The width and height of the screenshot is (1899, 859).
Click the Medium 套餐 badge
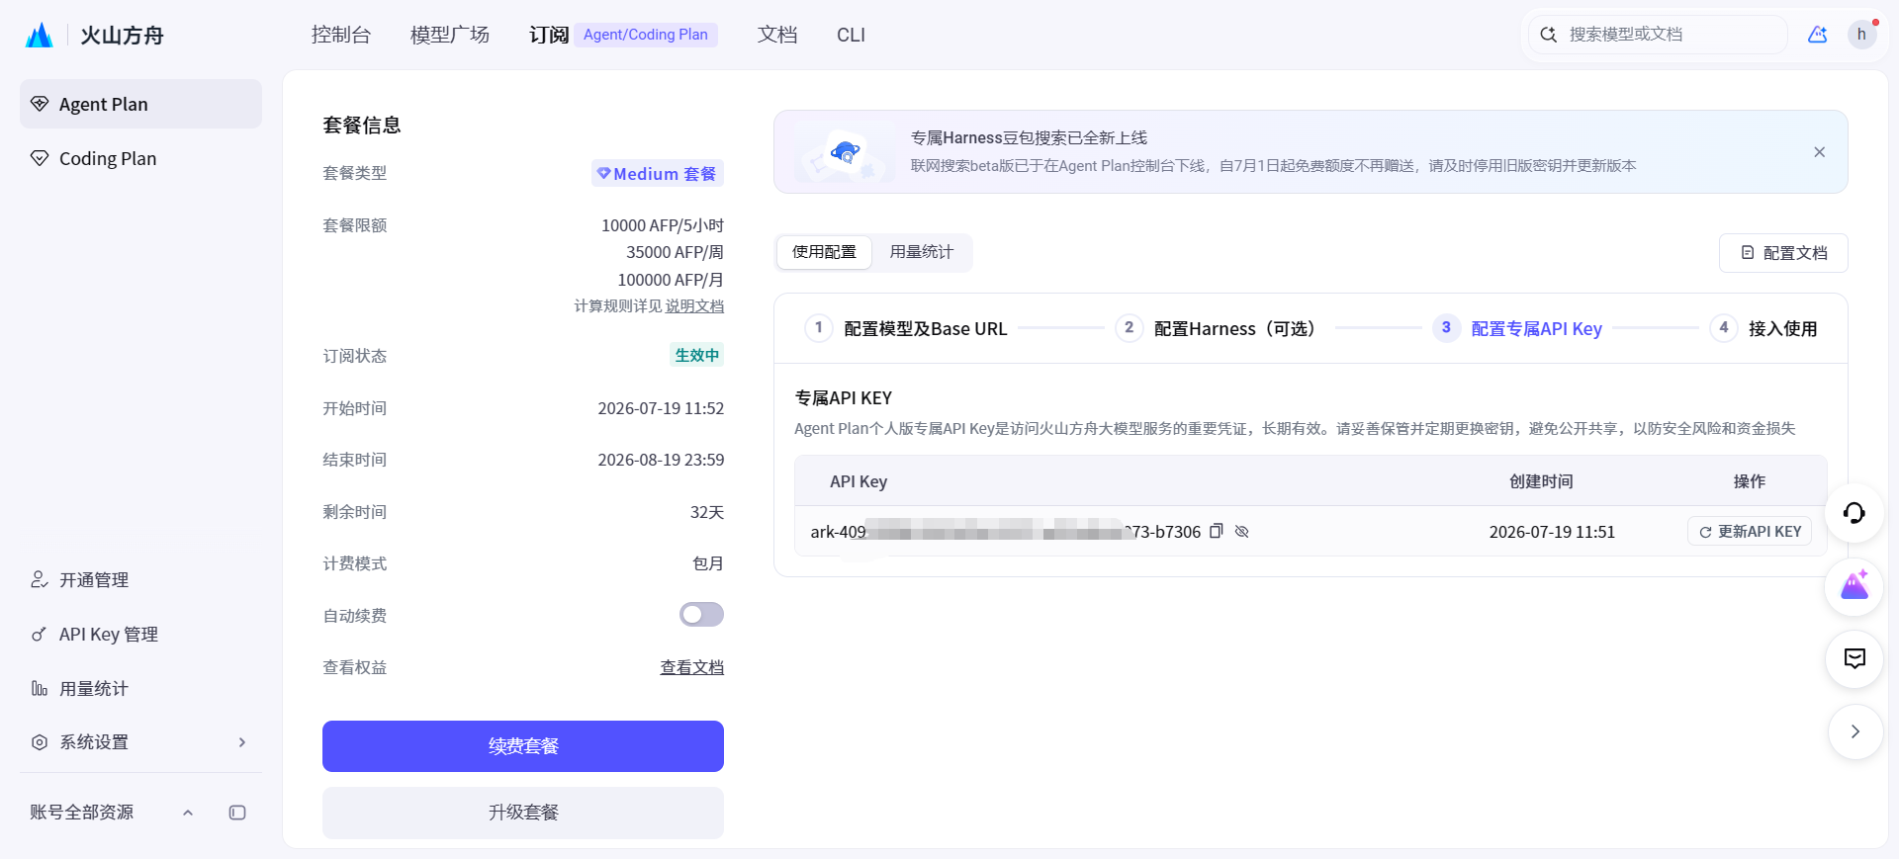pyautogui.click(x=658, y=173)
